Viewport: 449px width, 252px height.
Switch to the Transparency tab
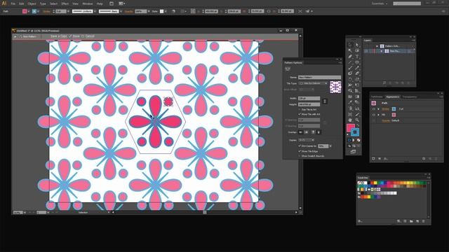[410, 97]
